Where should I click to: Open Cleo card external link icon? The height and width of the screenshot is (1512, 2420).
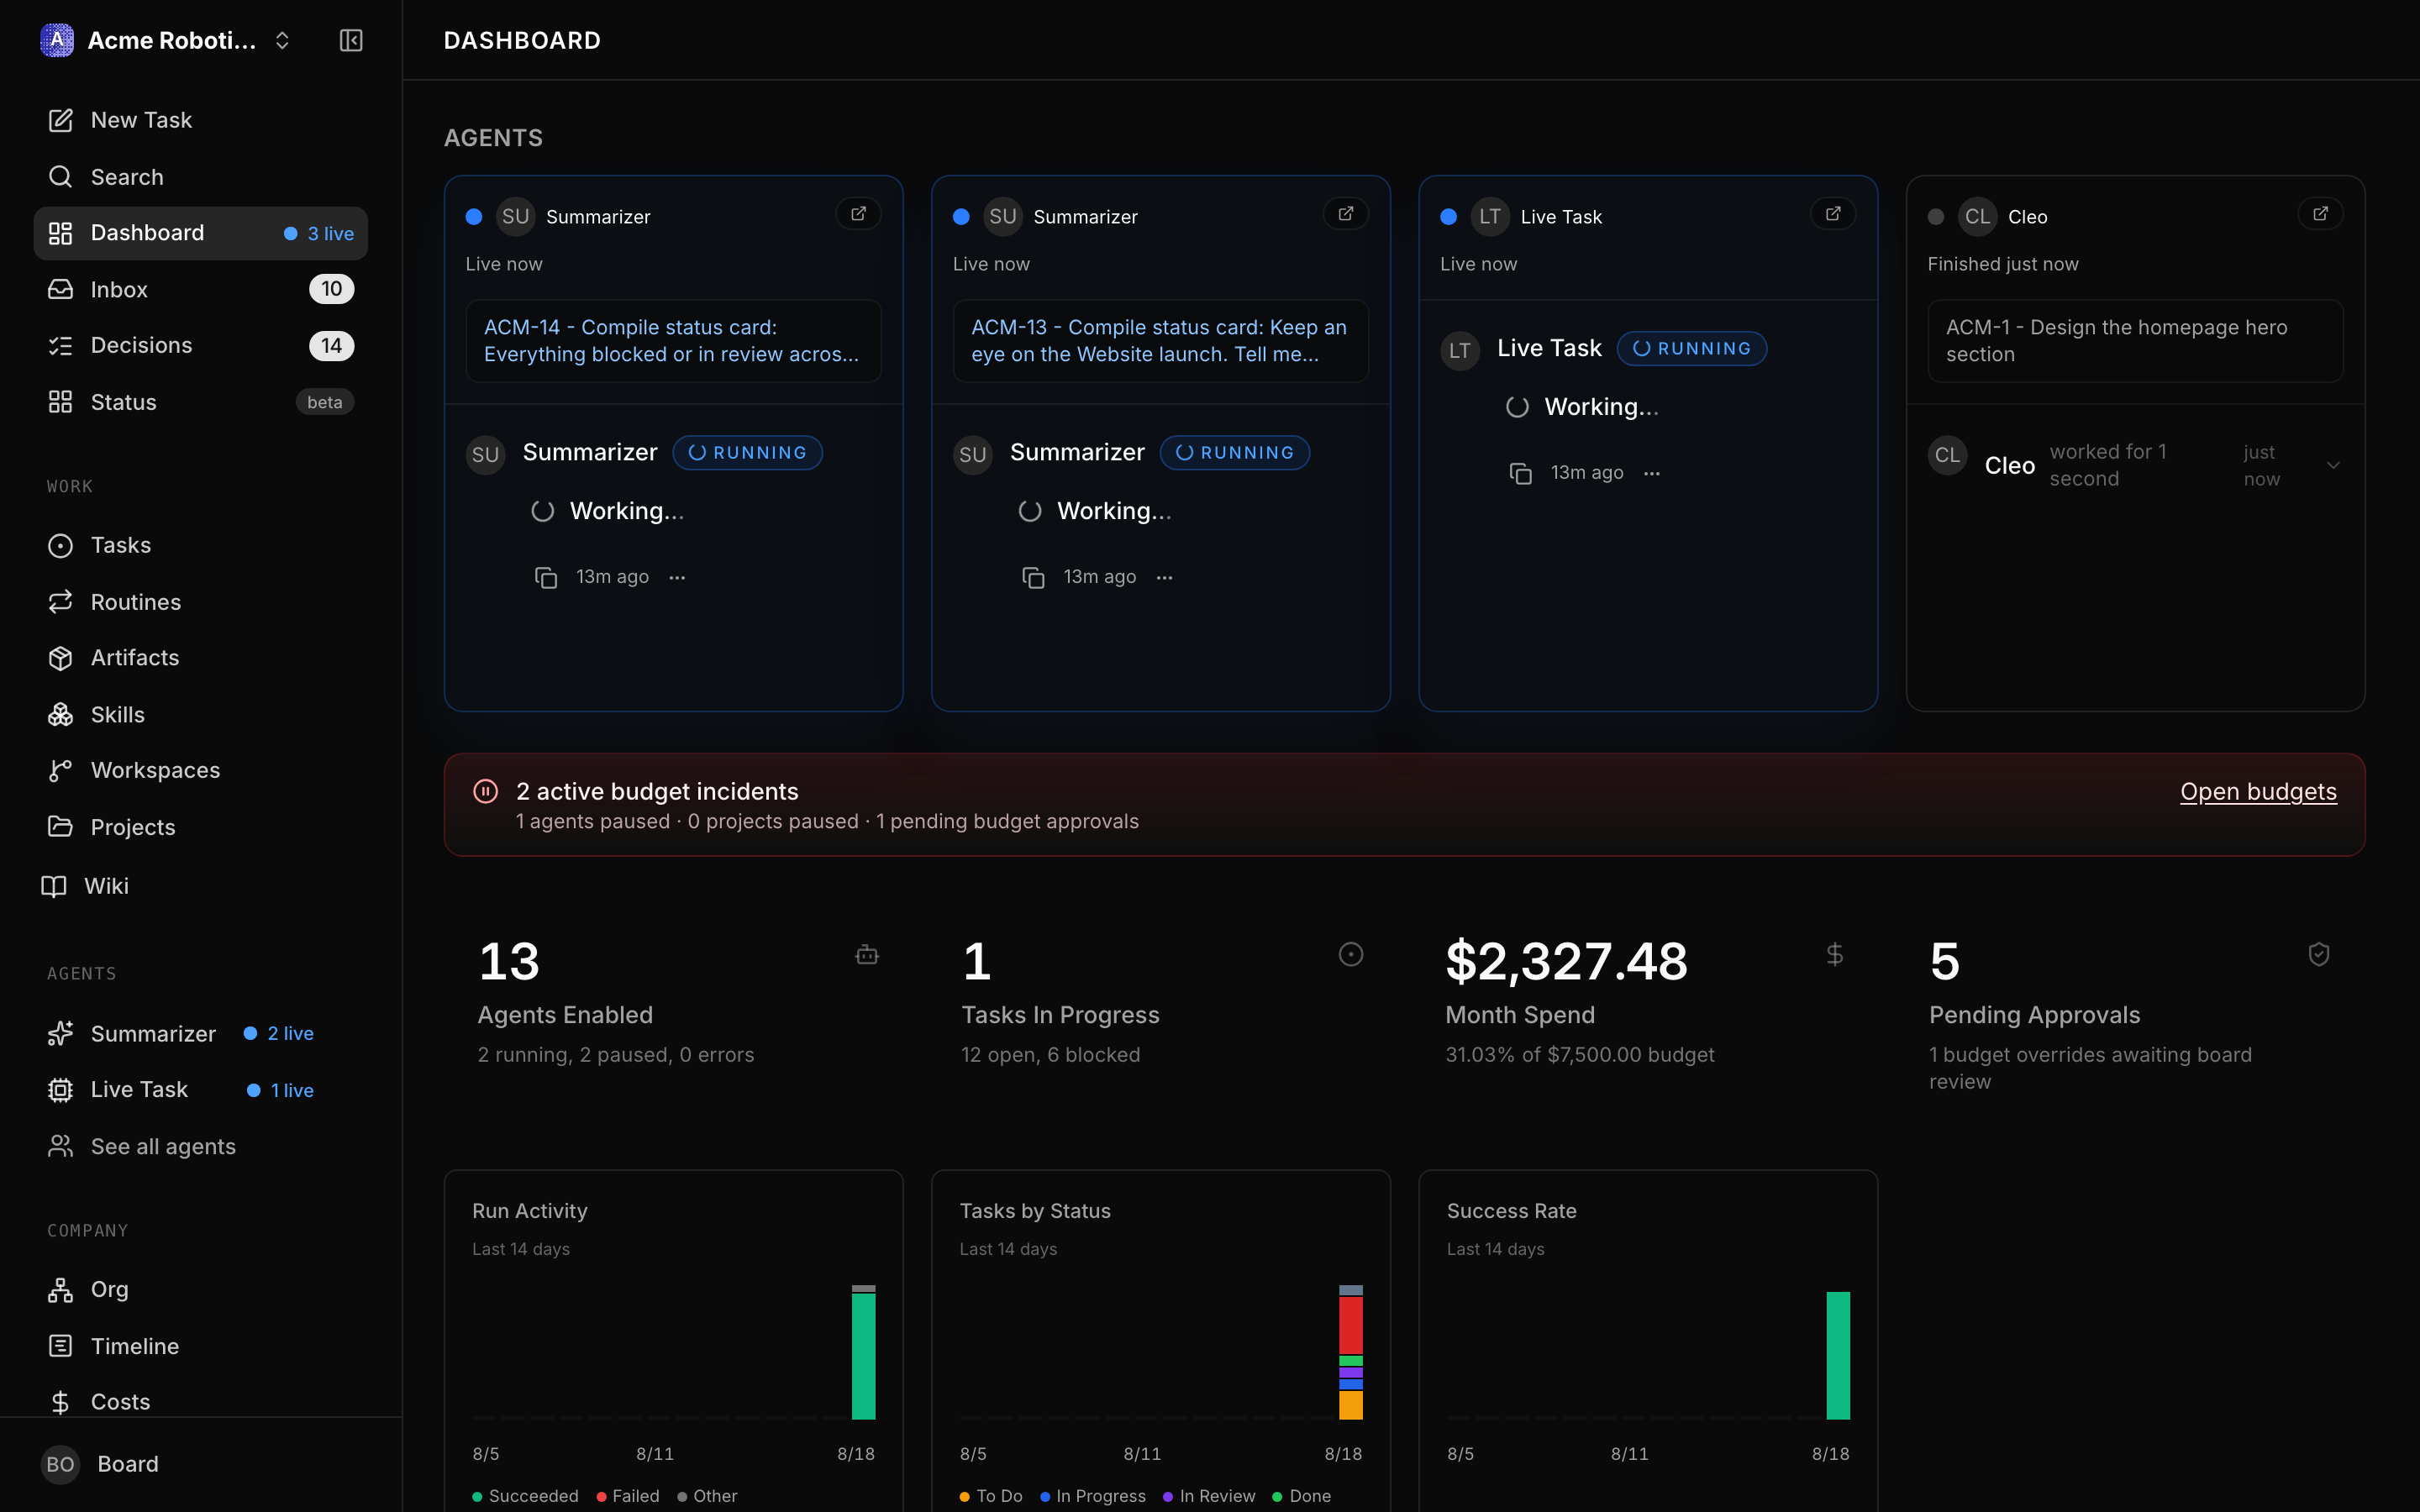pos(2320,214)
